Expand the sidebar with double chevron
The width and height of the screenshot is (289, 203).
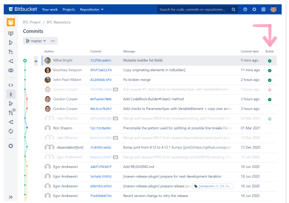pyautogui.click(x=11, y=197)
